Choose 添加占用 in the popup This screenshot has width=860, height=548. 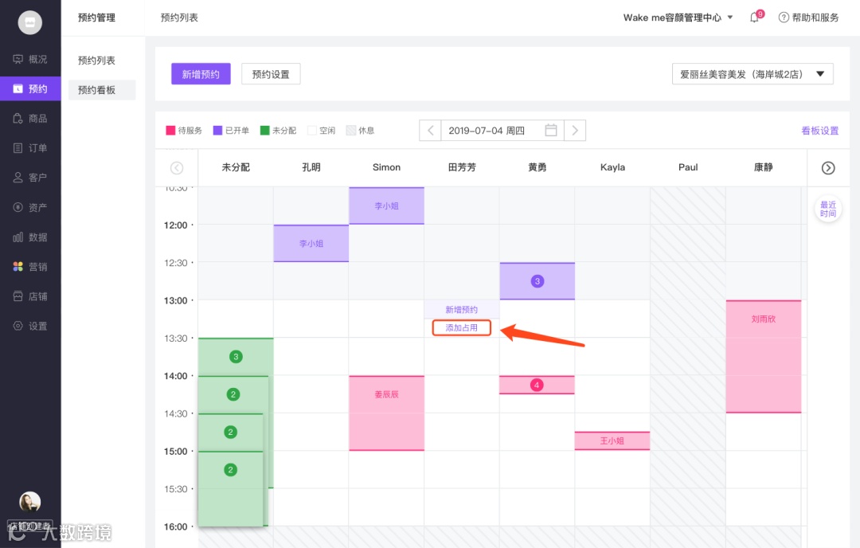point(461,328)
